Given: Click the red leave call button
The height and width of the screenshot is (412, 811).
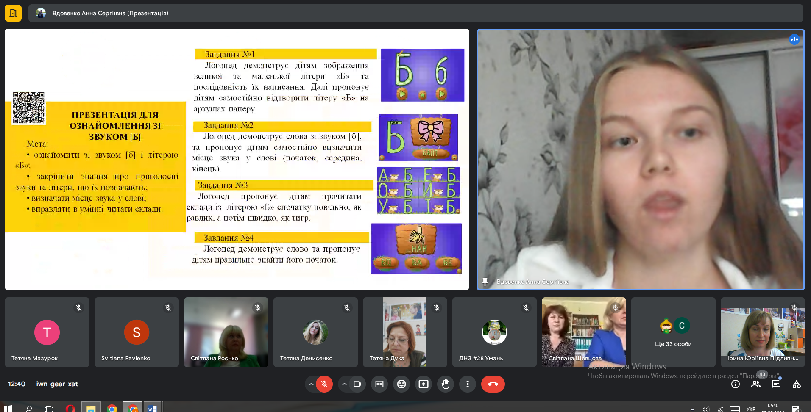Looking at the screenshot, I should tap(493, 384).
